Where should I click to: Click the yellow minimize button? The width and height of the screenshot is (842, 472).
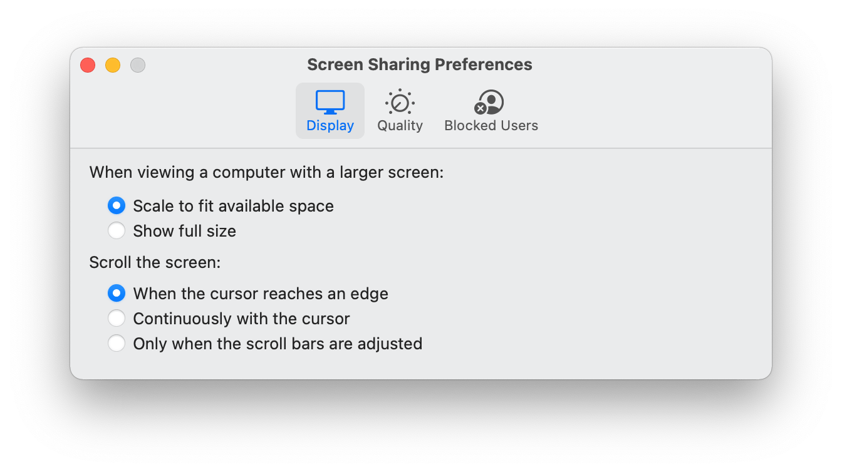(x=112, y=64)
